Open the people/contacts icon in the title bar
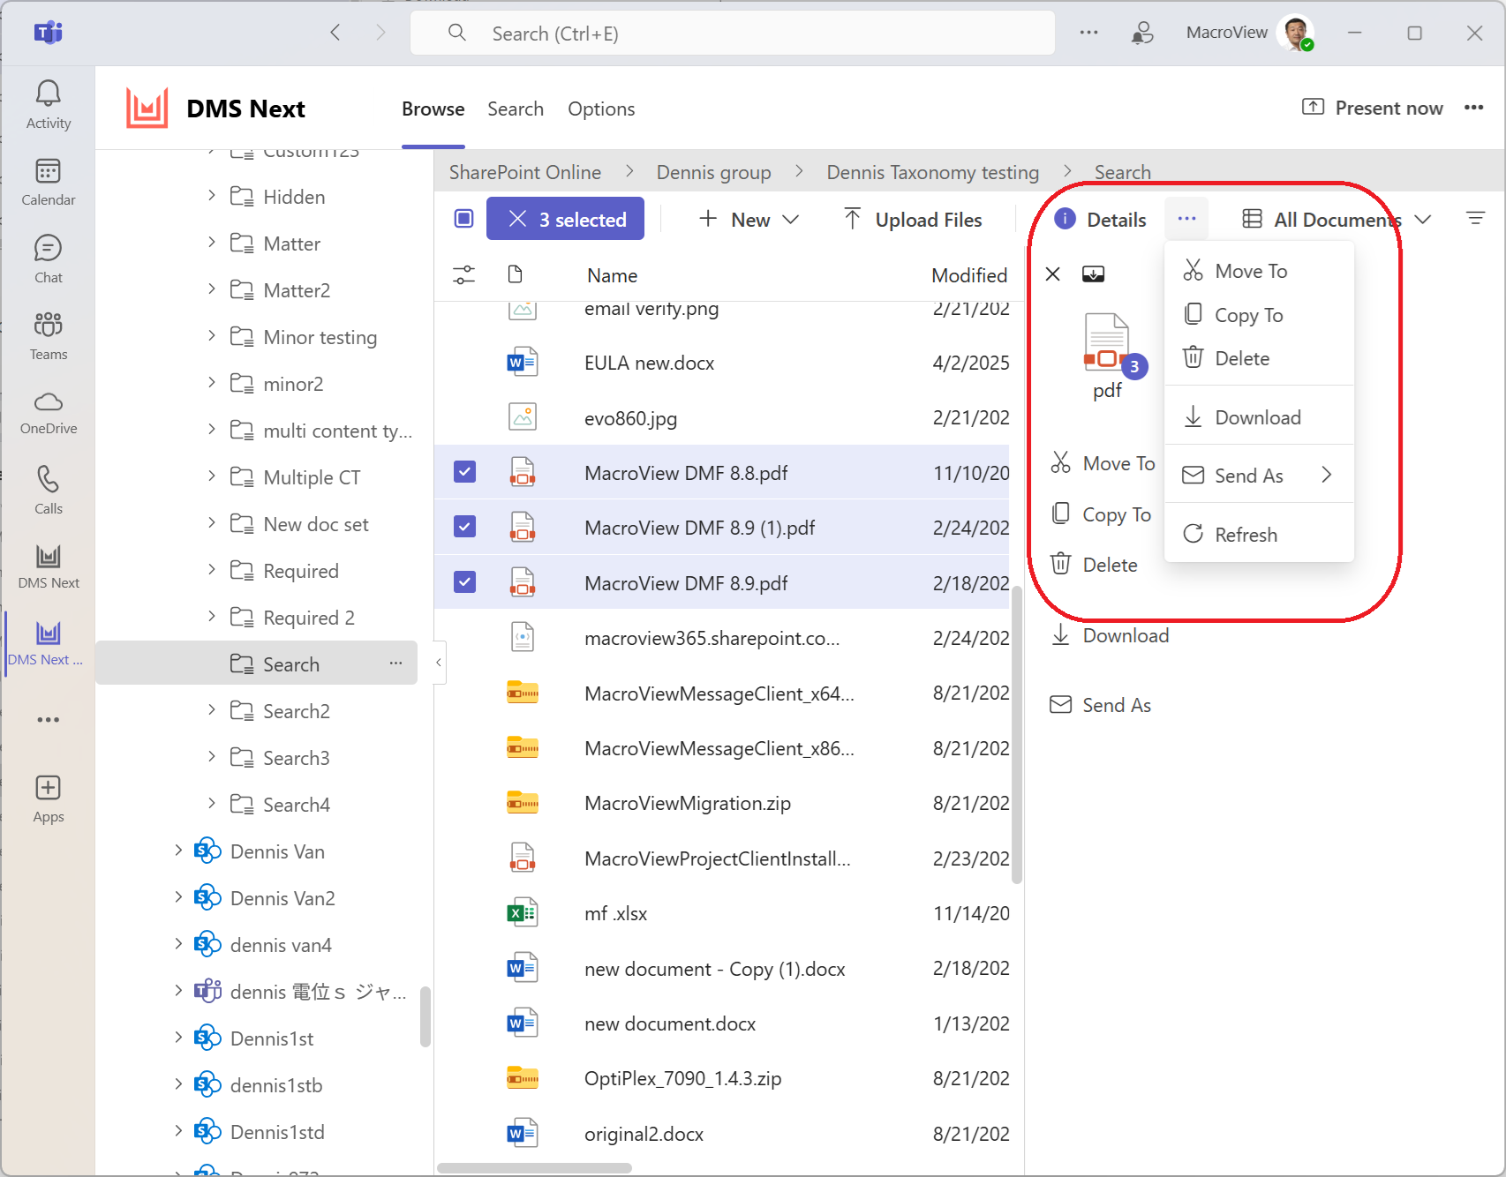 (1142, 33)
